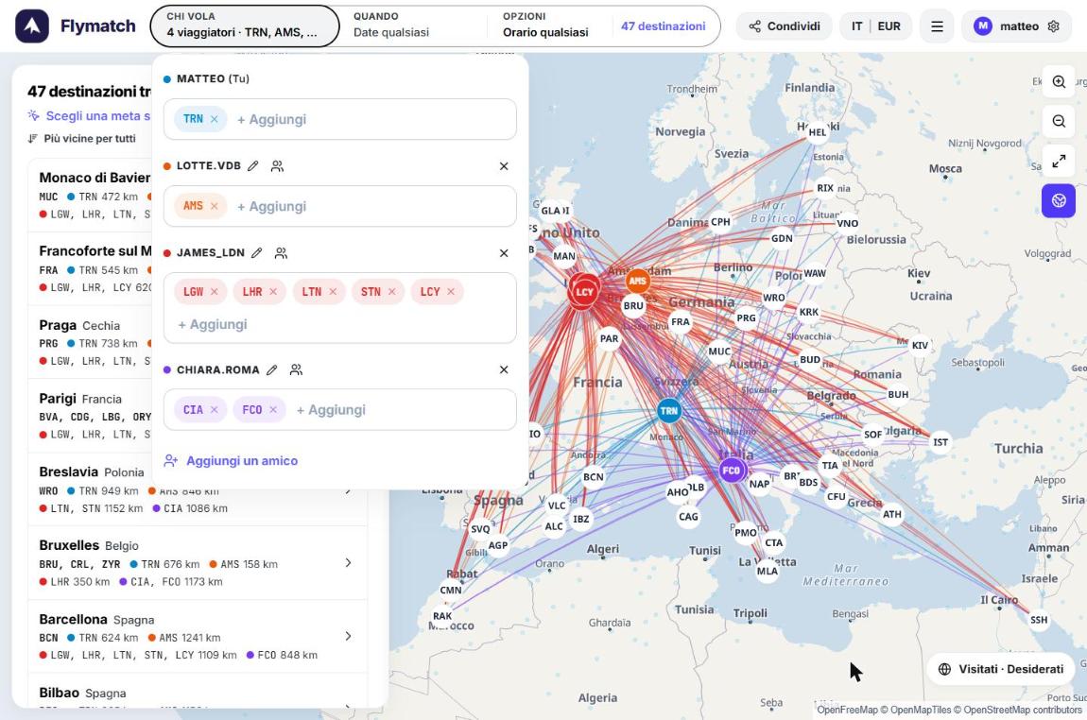
Task: Remove STN airport chip
Action: click(x=391, y=292)
